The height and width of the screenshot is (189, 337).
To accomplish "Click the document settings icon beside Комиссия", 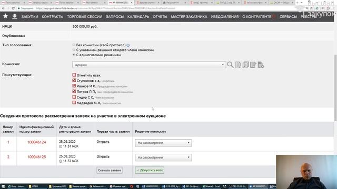I will (x=261, y=65).
